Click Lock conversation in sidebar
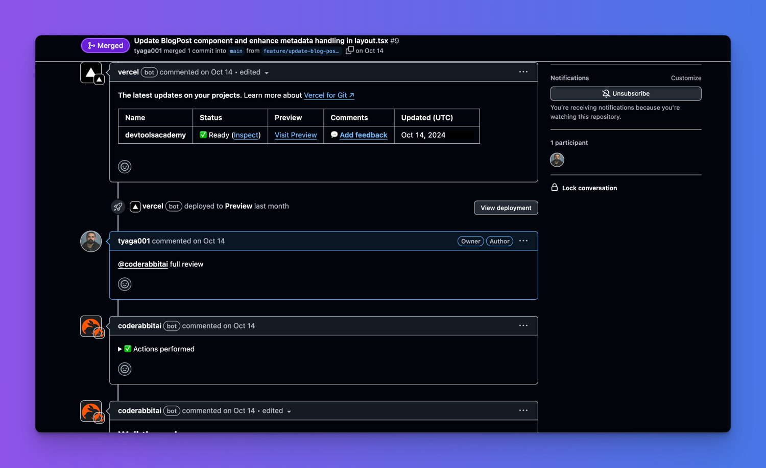The image size is (766, 468). tap(589, 188)
